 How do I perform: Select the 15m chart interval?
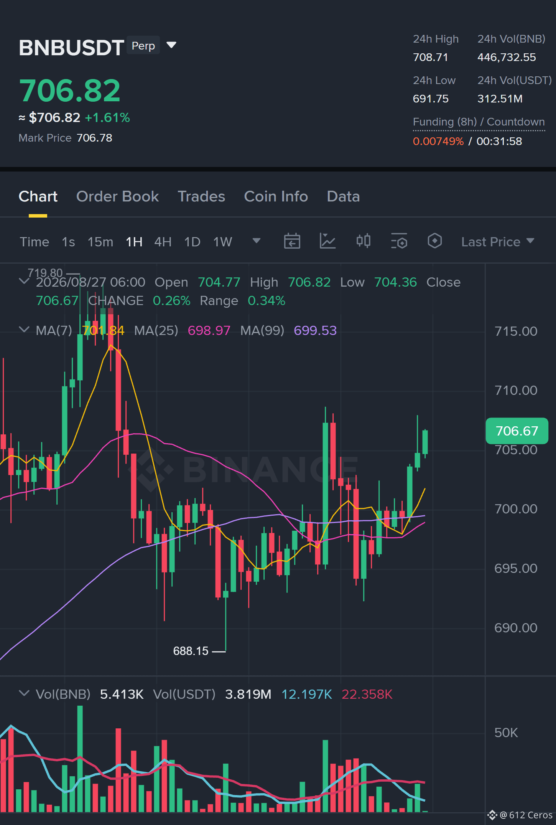(x=100, y=242)
